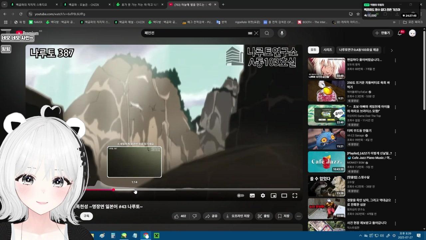The image size is (426, 240).
Task: Open NAVER bookmark
Action: click(x=36, y=22)
